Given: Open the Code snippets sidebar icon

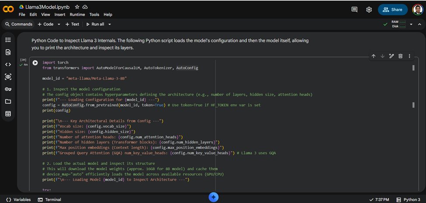Looking at the screenshot, I should [x=8, y=64].
